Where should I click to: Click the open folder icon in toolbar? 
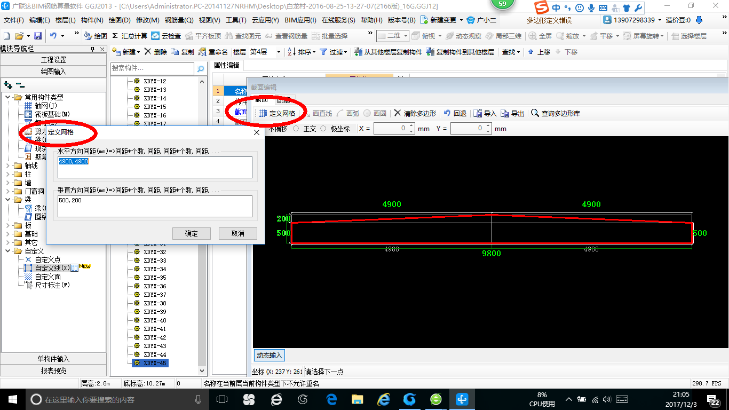[x=19, y=36]
